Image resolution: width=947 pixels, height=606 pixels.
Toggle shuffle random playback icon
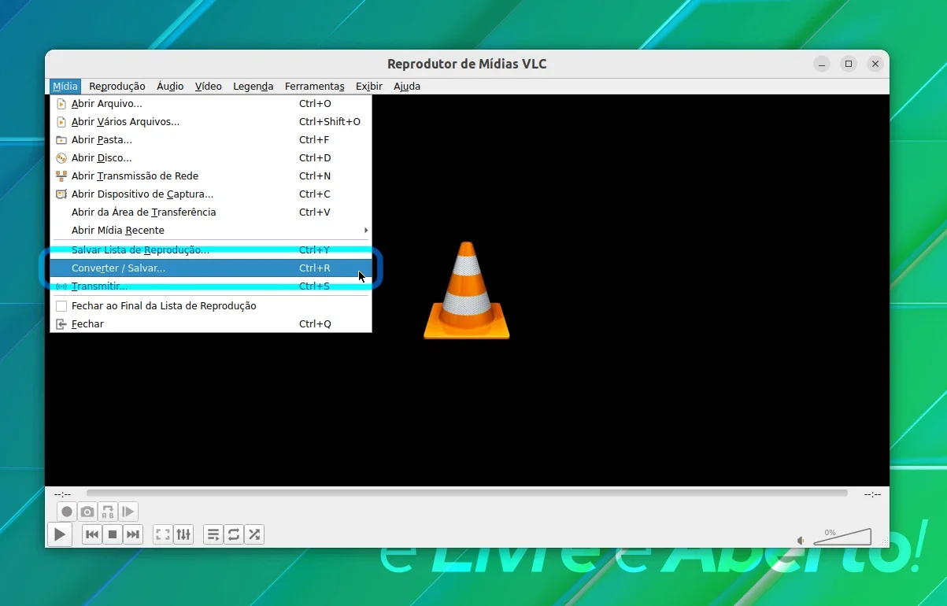254,535
